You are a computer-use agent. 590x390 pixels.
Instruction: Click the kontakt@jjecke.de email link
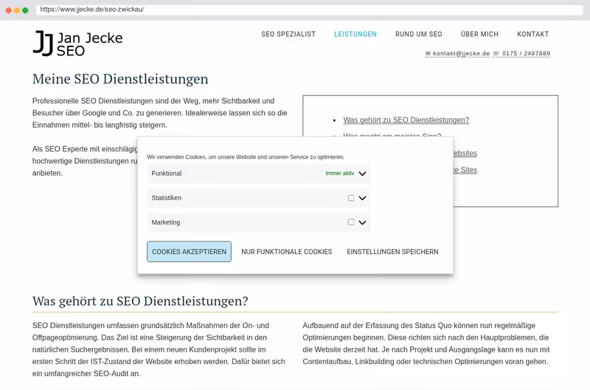click(457, 53)
